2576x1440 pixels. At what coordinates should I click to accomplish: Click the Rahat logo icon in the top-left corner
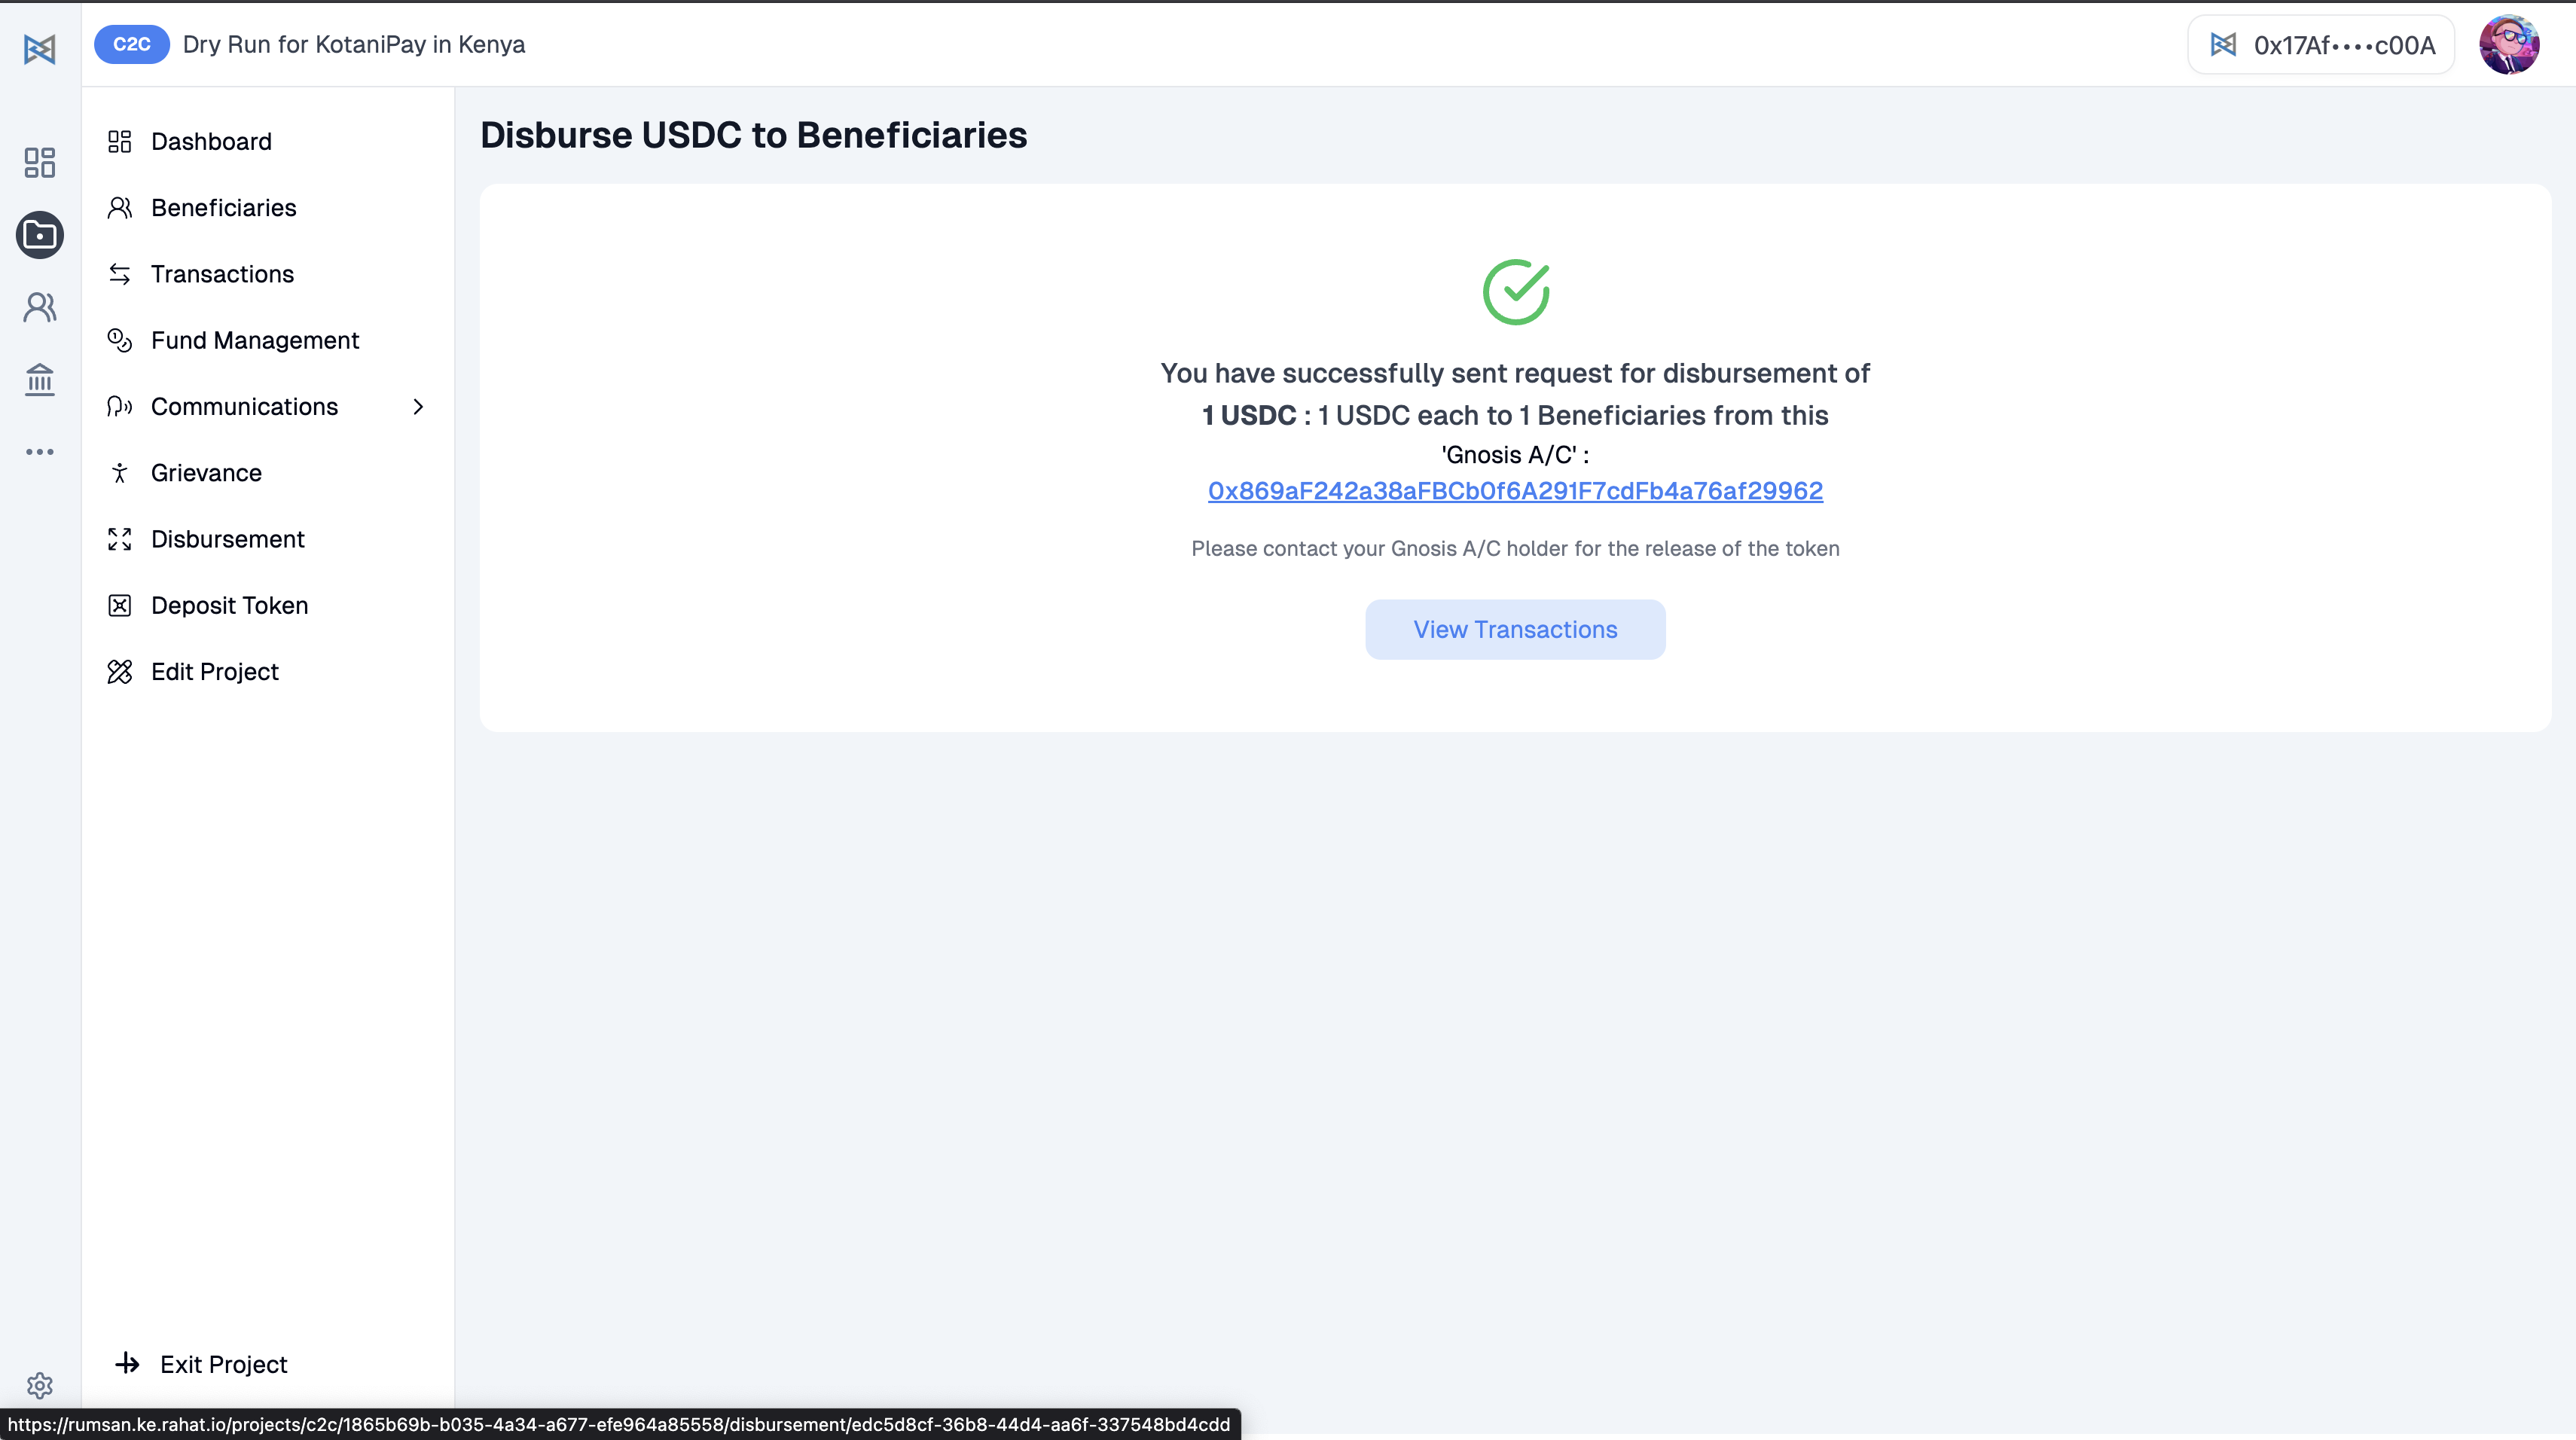click(40, 48)
